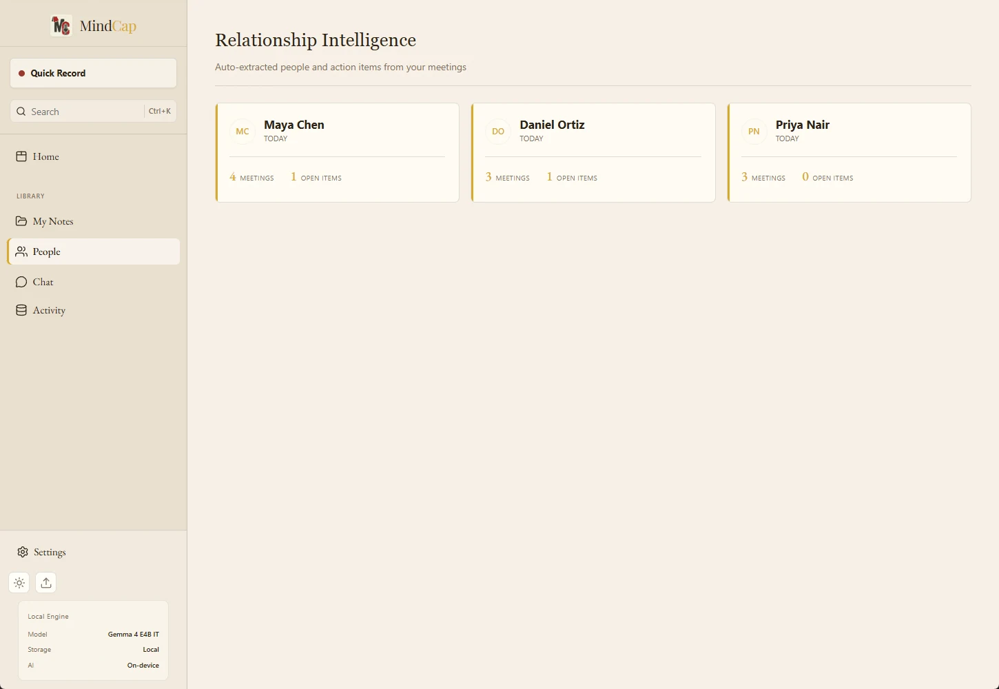Open the Activity section
This screenshot has height=689, width=999.
tap(93, 310)
